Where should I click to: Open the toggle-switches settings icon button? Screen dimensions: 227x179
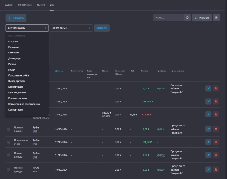216,18
